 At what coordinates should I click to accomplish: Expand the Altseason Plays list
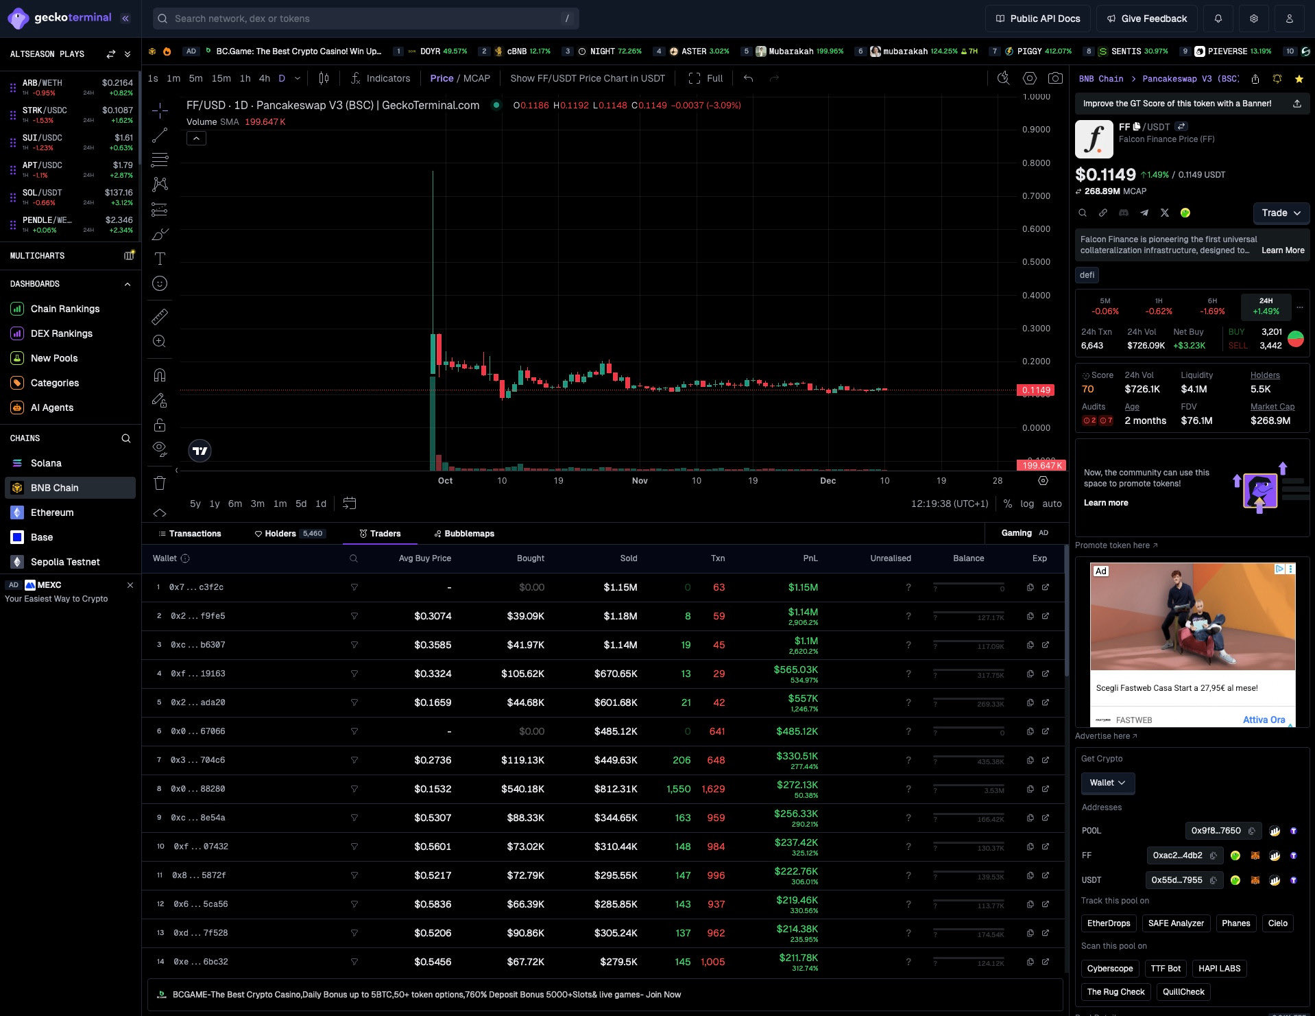pyautogui.click(x=128, y=54)
